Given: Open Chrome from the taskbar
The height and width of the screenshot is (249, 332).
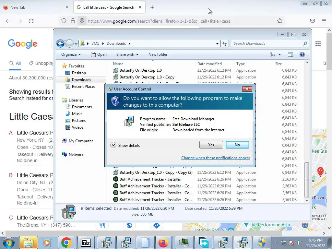Looking at the screenshot, I should (66, 243).
